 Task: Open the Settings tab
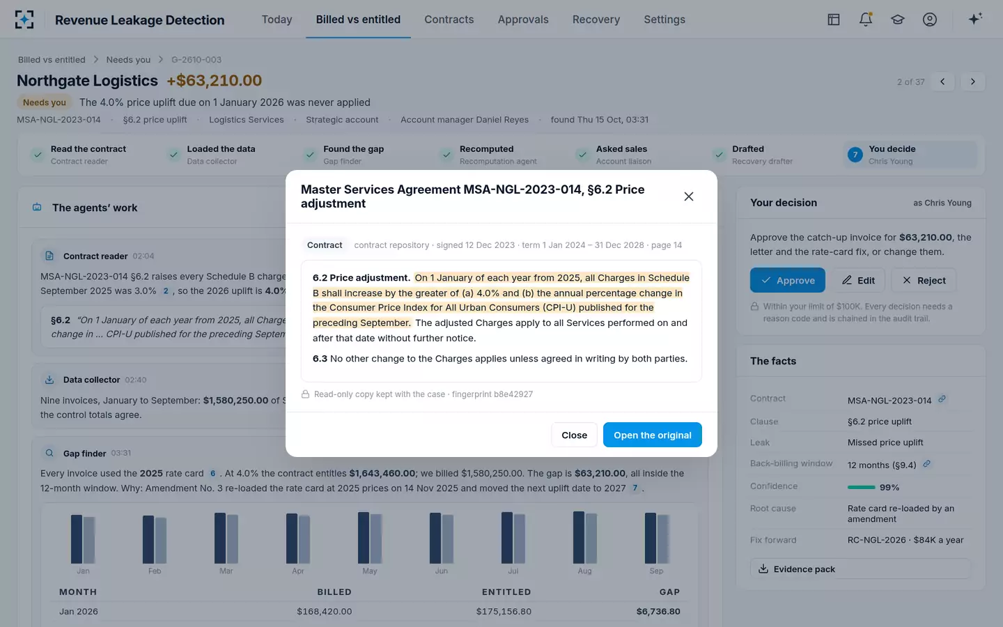pyautogui.click(x=664, y=20)
